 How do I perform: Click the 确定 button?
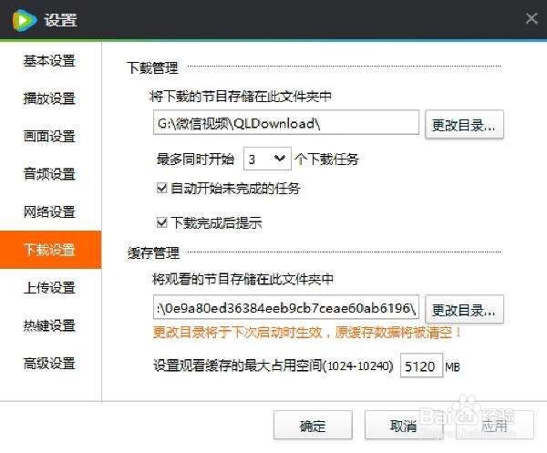point(313,425)
